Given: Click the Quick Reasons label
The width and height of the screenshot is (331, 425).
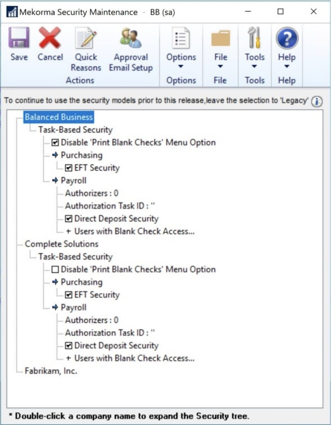Looking at the screenshot, I should point(86,62).
